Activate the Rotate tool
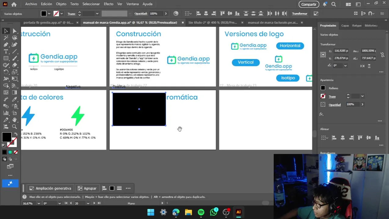 [6, 72]
